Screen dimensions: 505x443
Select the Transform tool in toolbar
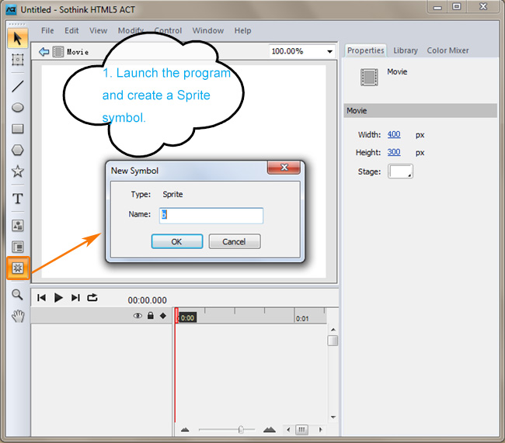tap(18, 60)
